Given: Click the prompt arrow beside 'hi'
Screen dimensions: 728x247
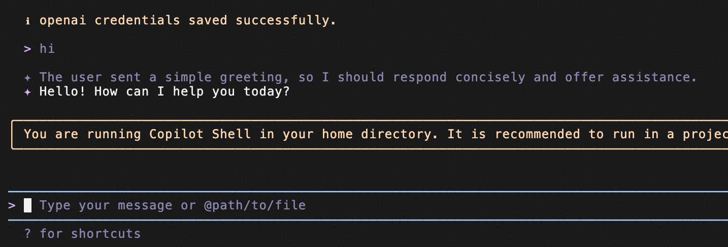Looking at the screenshot, I should (x=27, y=49).
